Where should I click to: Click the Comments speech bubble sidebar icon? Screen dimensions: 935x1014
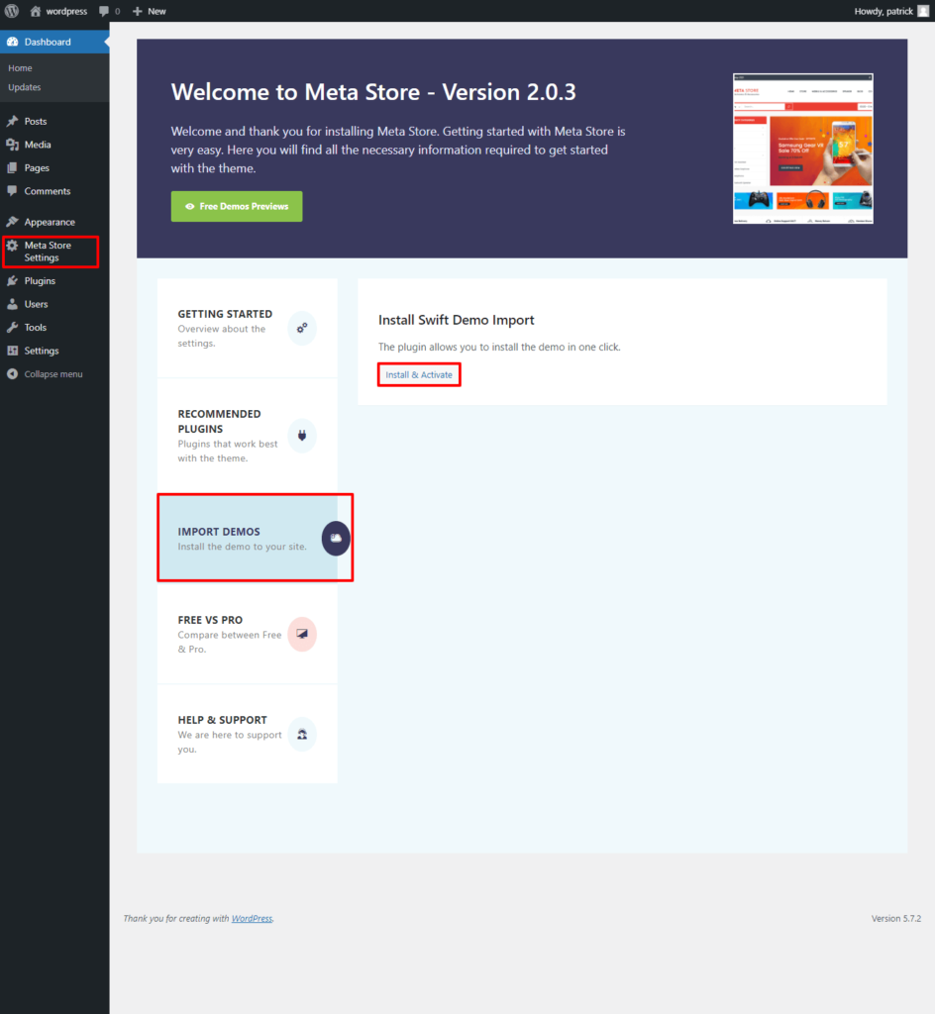(12, 191)
